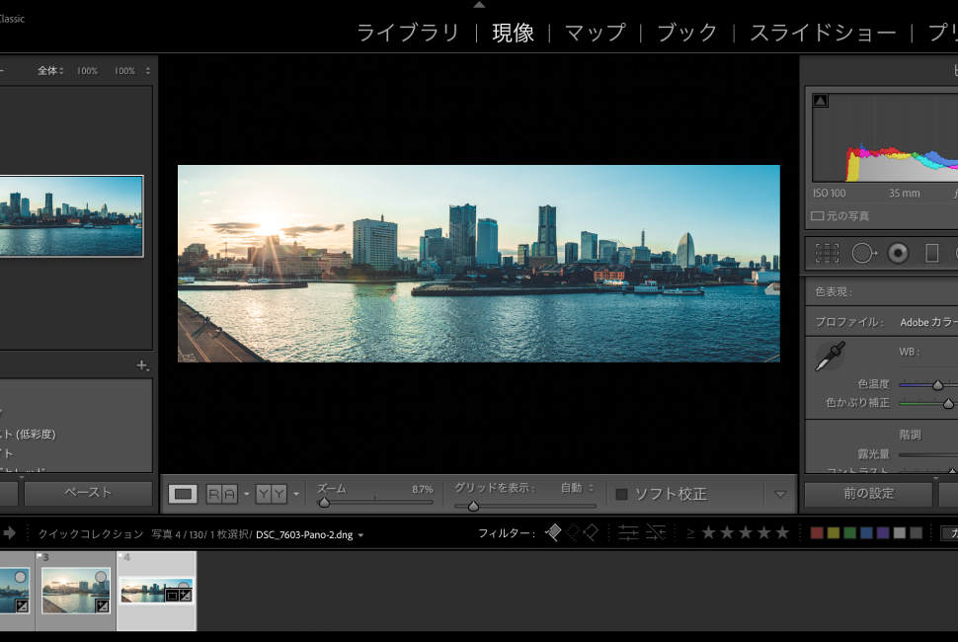The width and height of the screenshot is (958, 642).
Task: Switch to Loupe view button
Action: click(x=184, y=494)
